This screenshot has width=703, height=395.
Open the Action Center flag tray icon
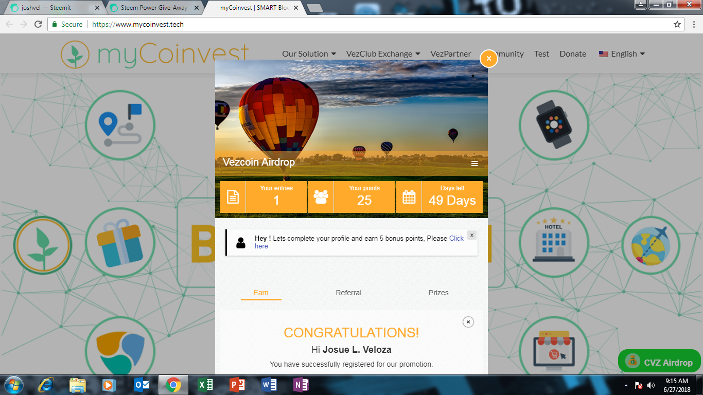tap(639, 385)
